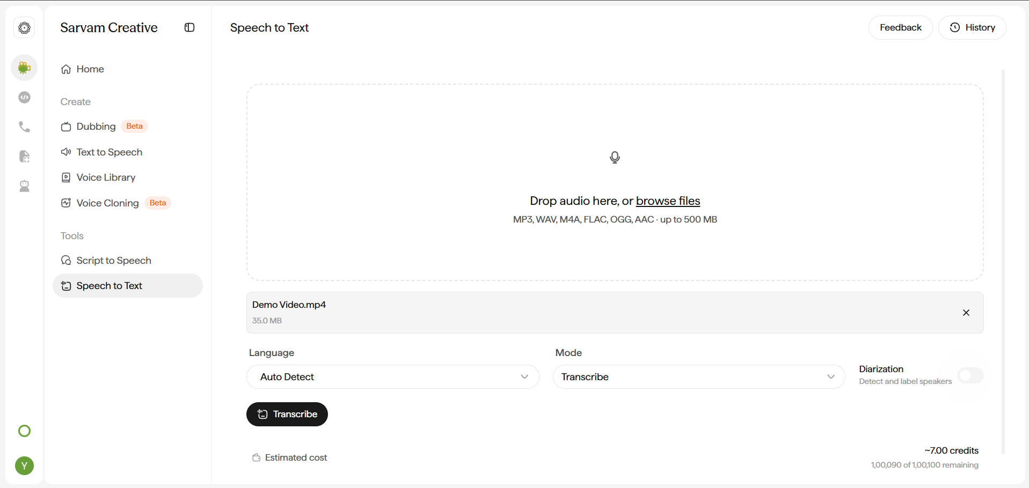Expand the Mode dropdown set to Transcribe

tap(699, 377)
